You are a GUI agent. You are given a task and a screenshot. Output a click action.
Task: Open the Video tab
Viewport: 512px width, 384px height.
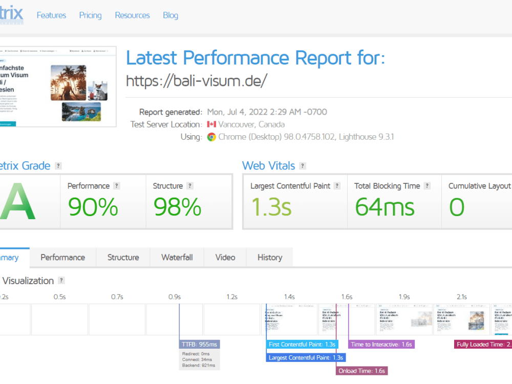(x=225, y=258)
